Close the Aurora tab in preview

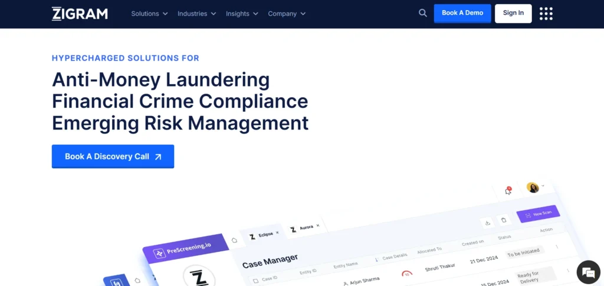coord(318,225)
